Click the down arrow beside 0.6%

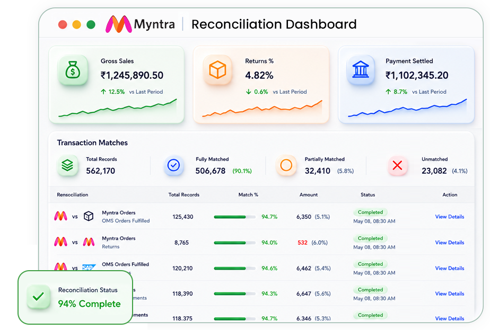[x=248, y=92]
